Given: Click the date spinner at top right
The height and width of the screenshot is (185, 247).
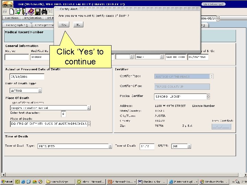Looking at the screenshot, I should [218, 18].
